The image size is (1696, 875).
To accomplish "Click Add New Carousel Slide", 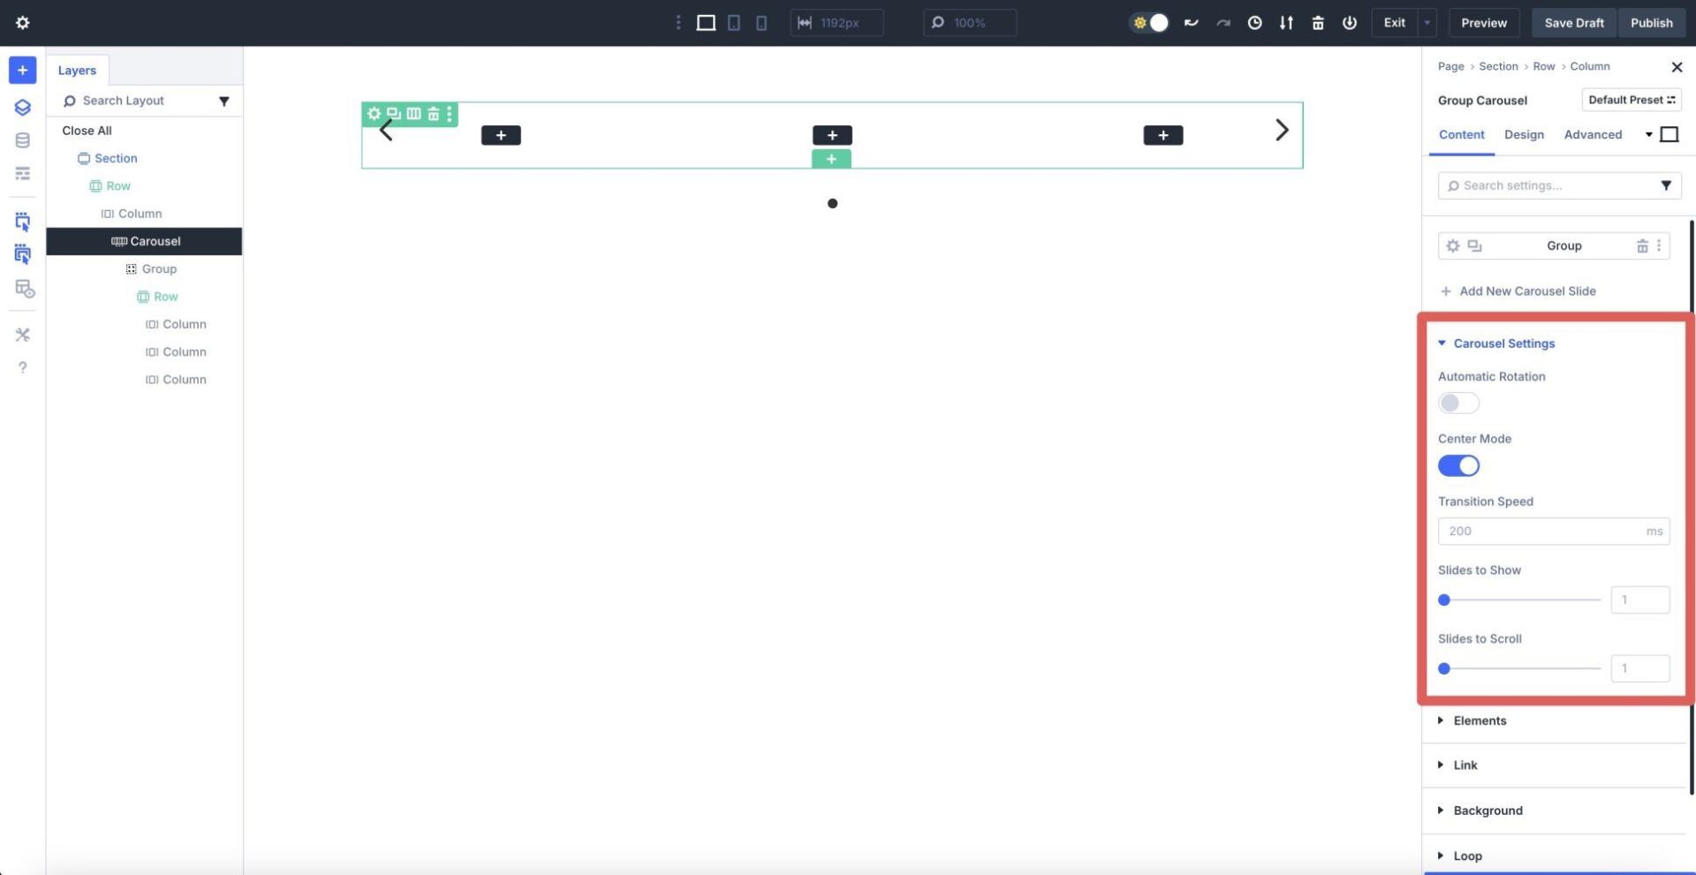I will click(x=1526, y=290).
